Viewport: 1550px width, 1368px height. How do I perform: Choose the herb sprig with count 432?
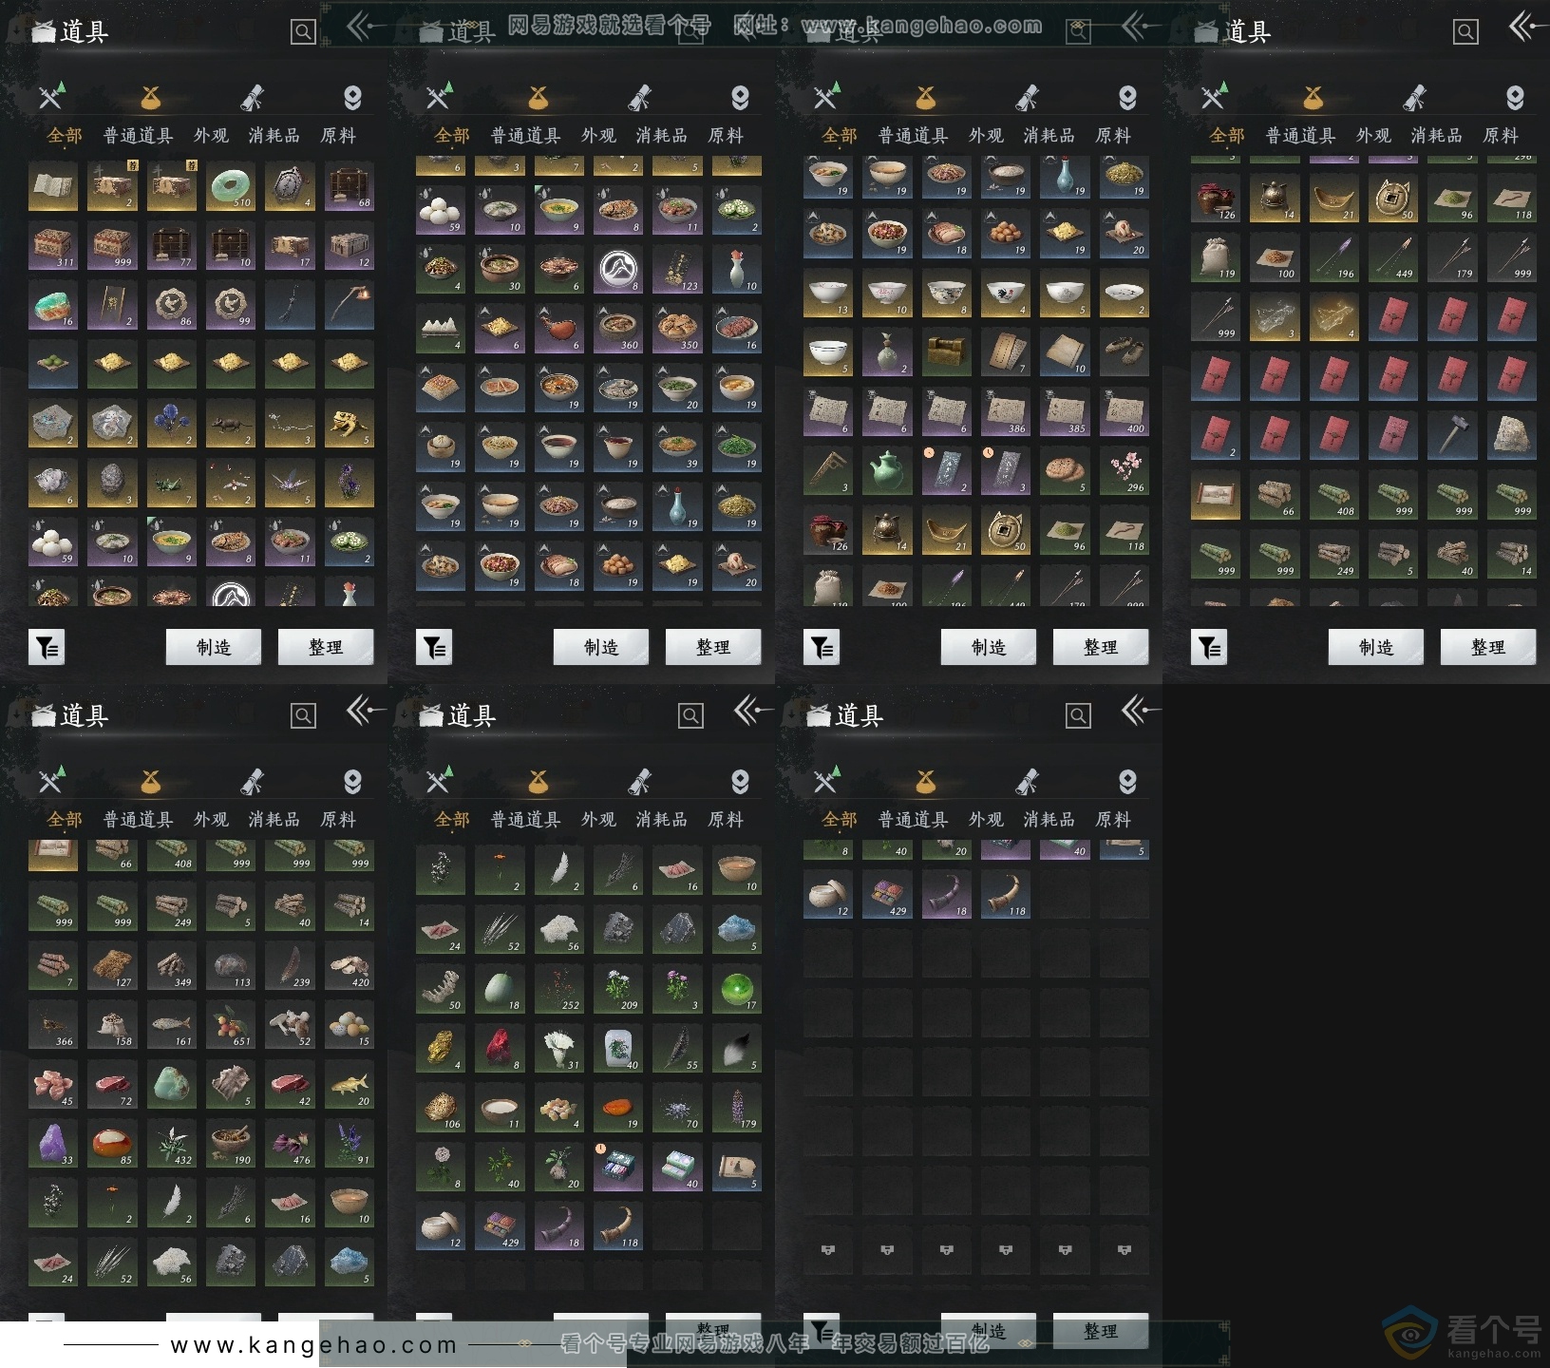[x=172, y=1144]
